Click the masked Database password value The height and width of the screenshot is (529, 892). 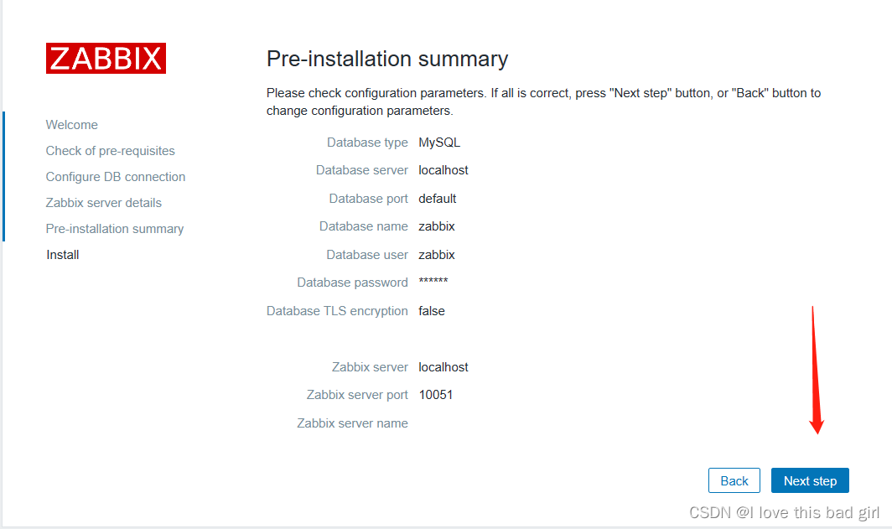click(x=434, y=282)
